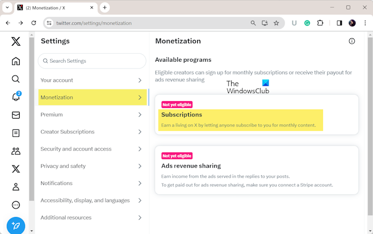Expand Premium settings chevron
The height and width of the screenshot is (234, 373).
click(x=140, y=114)
